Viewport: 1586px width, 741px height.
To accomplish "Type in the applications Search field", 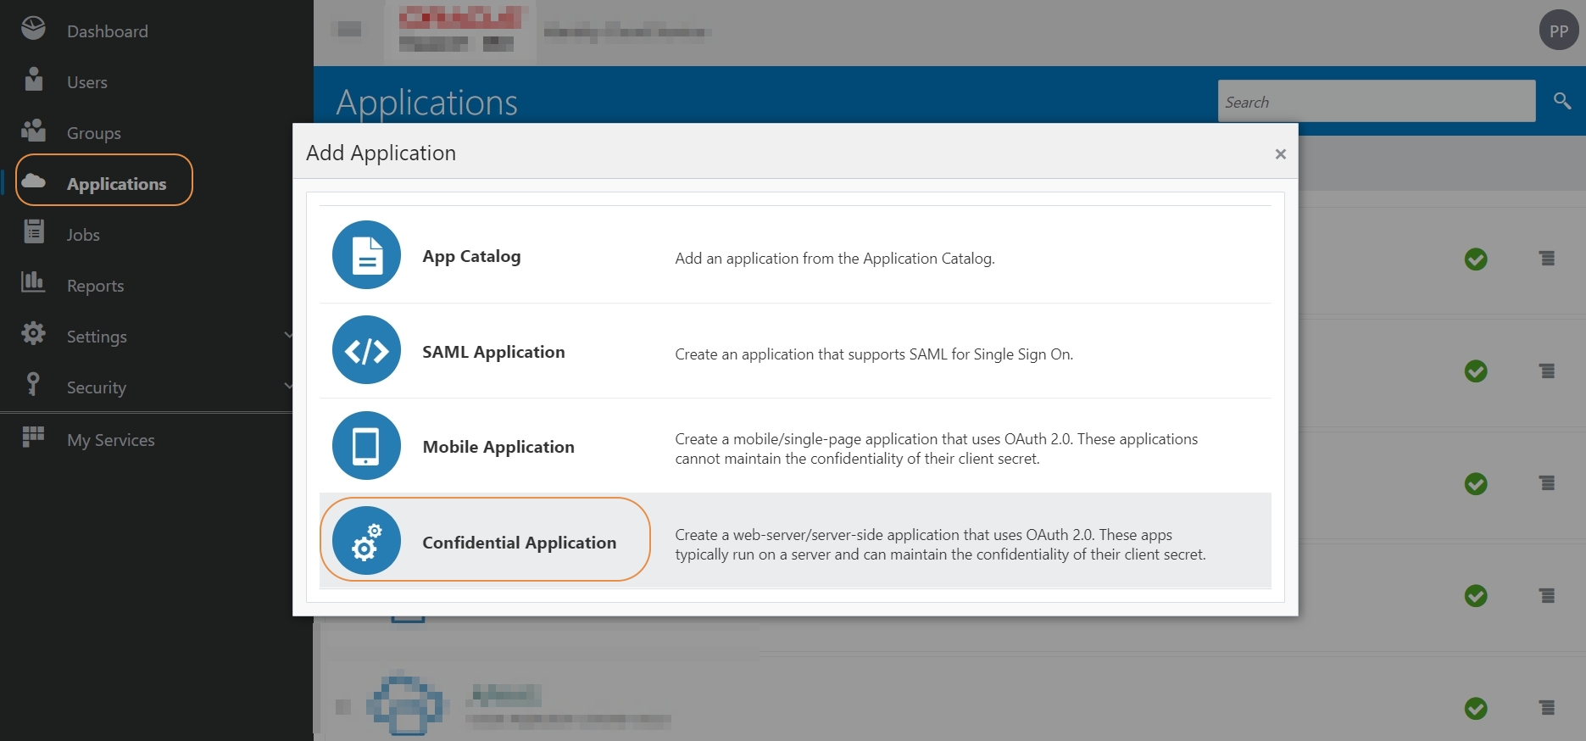I will pos(1375,102).
